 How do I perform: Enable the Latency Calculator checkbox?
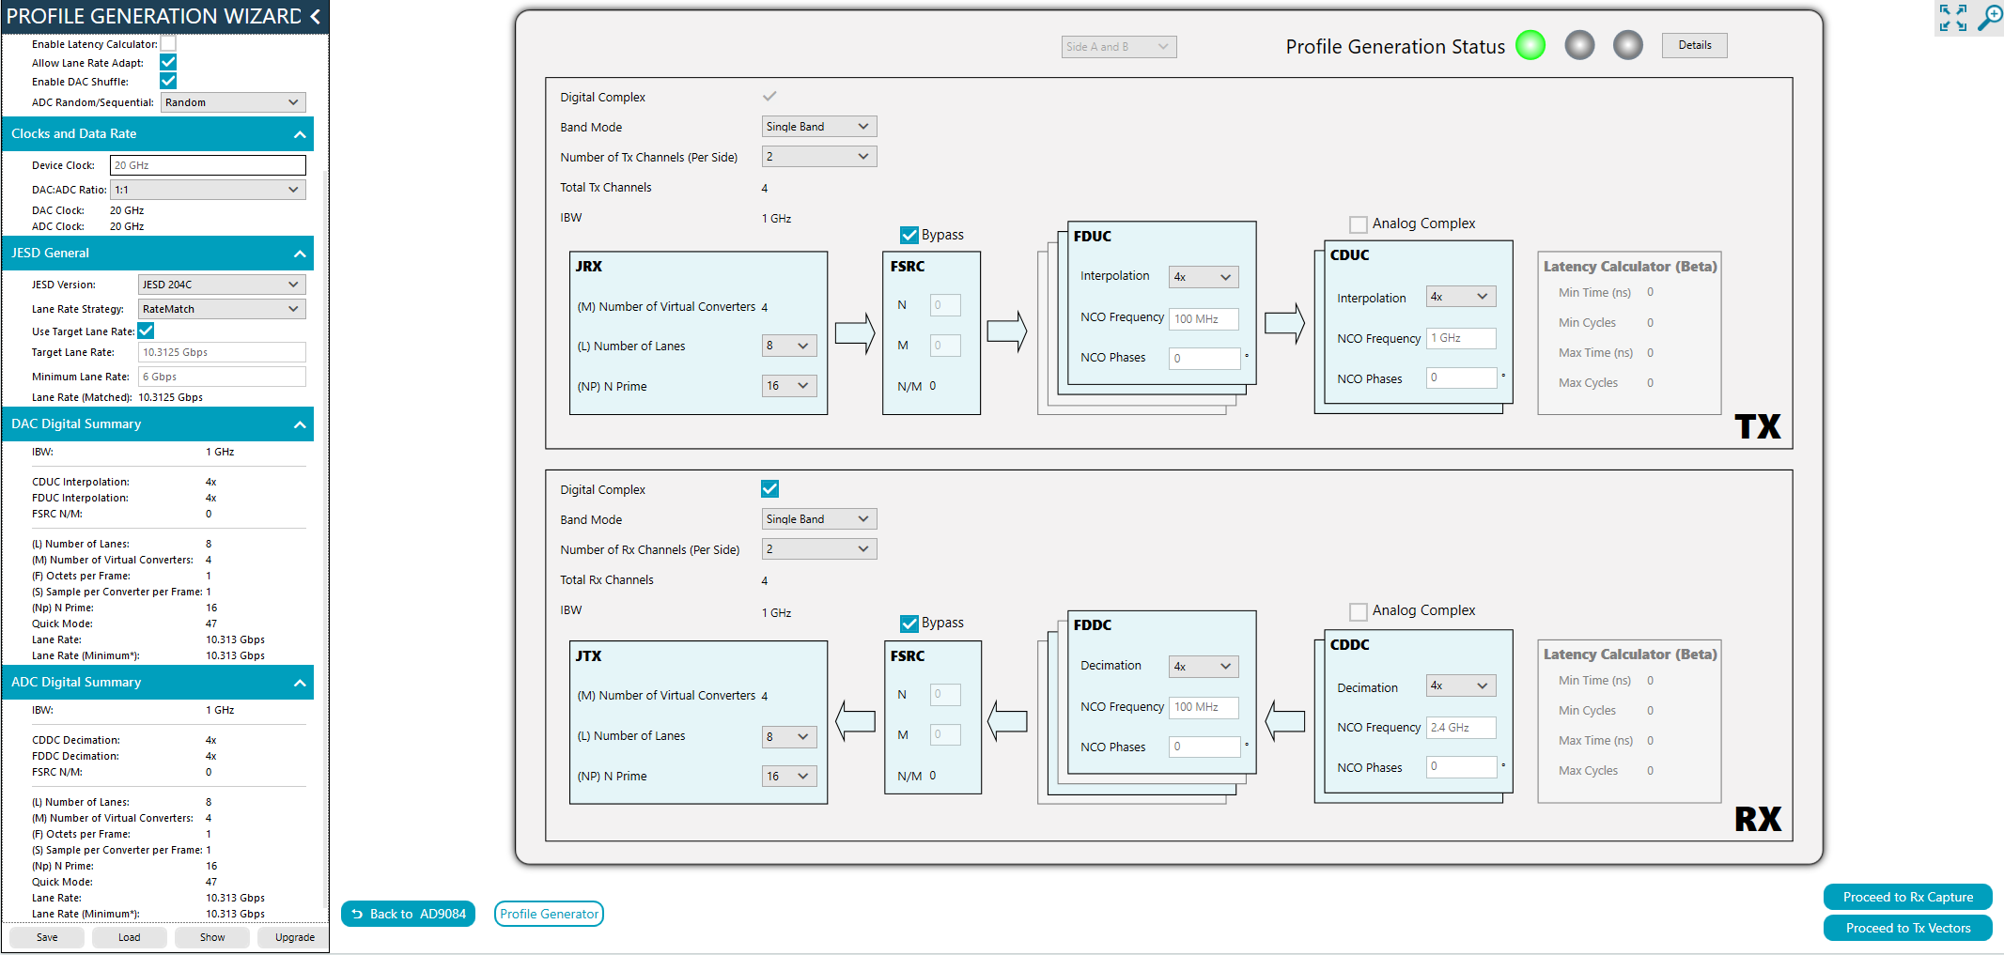tap(168, 42)
